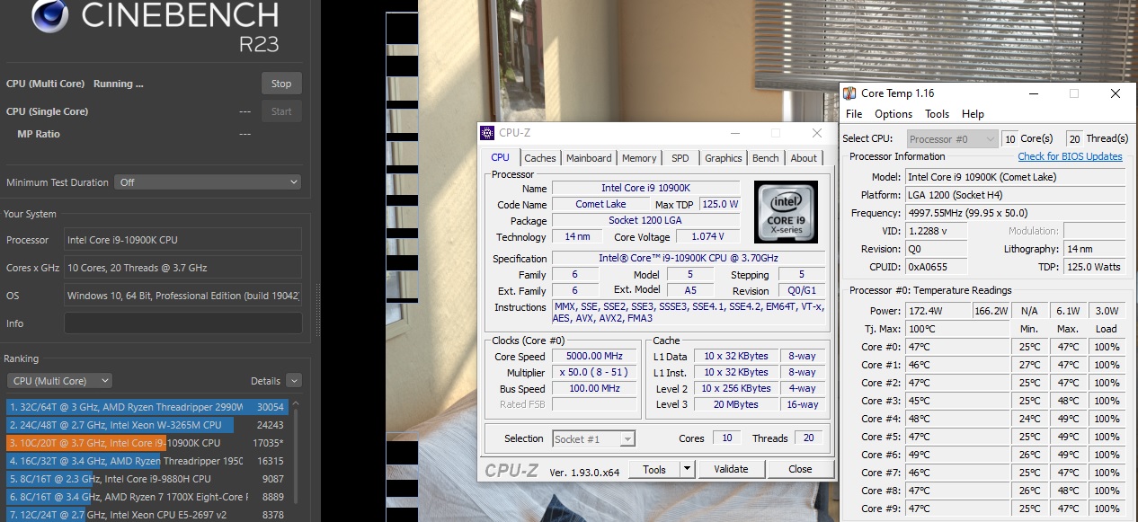Click the Multiplier x 50.0 value
This screenshot has height=522, width=1138.
(x=595, y=373)
